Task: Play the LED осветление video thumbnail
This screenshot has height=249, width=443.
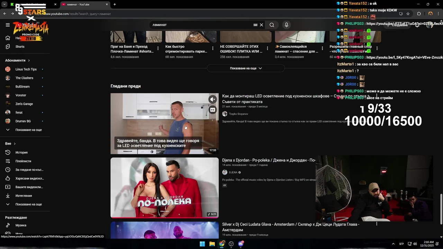Action: click(164, 123)
